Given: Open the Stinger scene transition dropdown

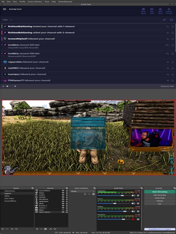Looking at the screenshot, I should 82,191.
